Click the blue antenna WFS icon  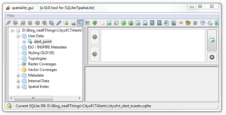[x=203, y=23]
